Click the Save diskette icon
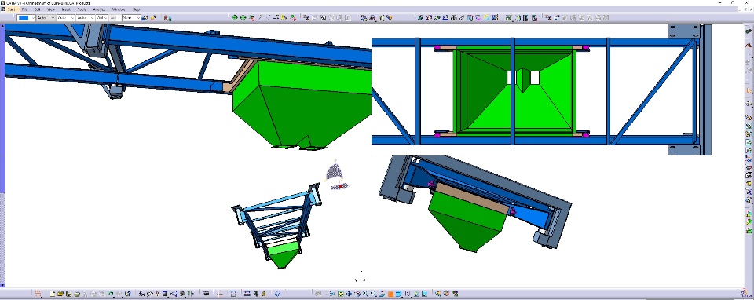This screenshot has height=300, width=754. (69, 294)
